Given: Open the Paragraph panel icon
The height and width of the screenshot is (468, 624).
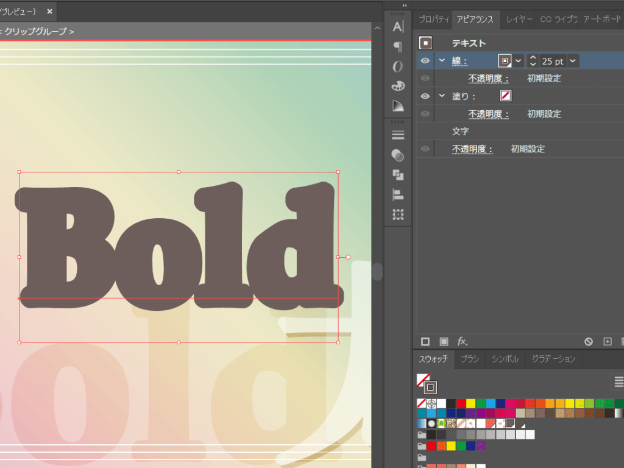Looking at the screenshot, I should [398, 46].
